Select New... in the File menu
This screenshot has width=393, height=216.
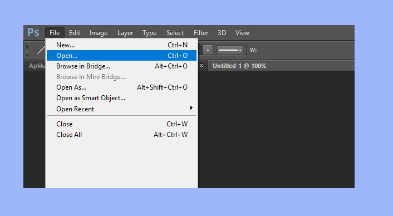click(x=121, y=45)
